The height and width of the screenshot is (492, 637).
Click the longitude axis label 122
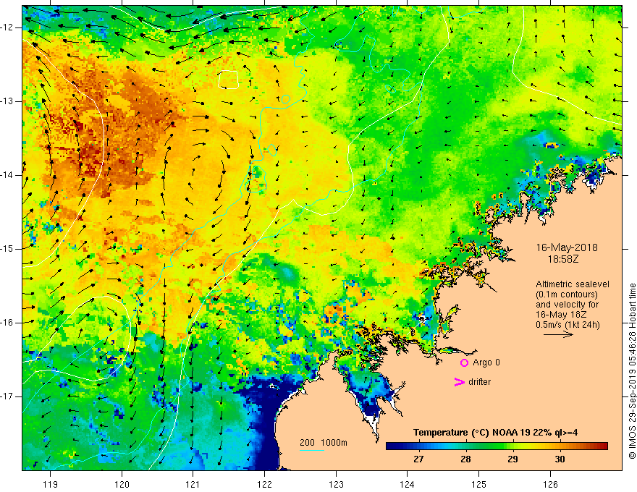point(264,484)
